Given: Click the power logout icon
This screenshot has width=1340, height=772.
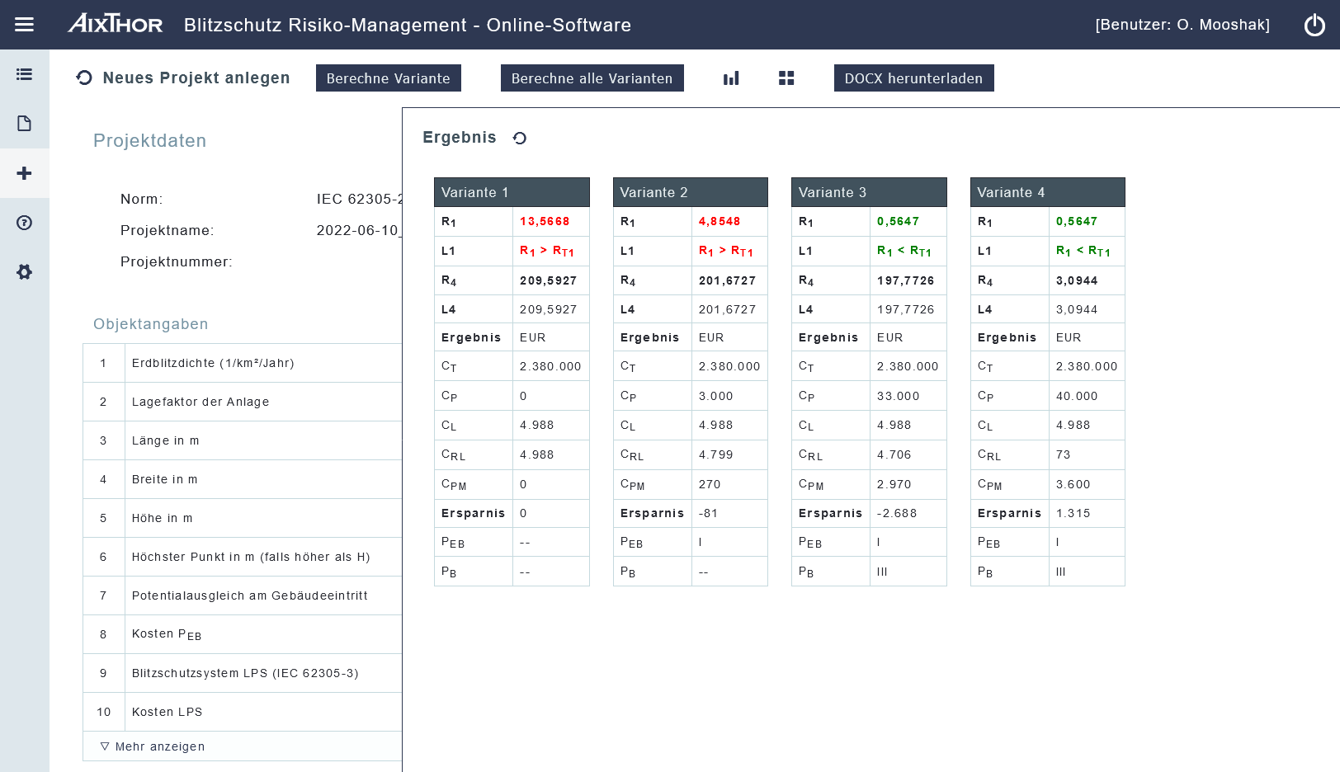Looking at the screenshot, I should coord(1314,25).
